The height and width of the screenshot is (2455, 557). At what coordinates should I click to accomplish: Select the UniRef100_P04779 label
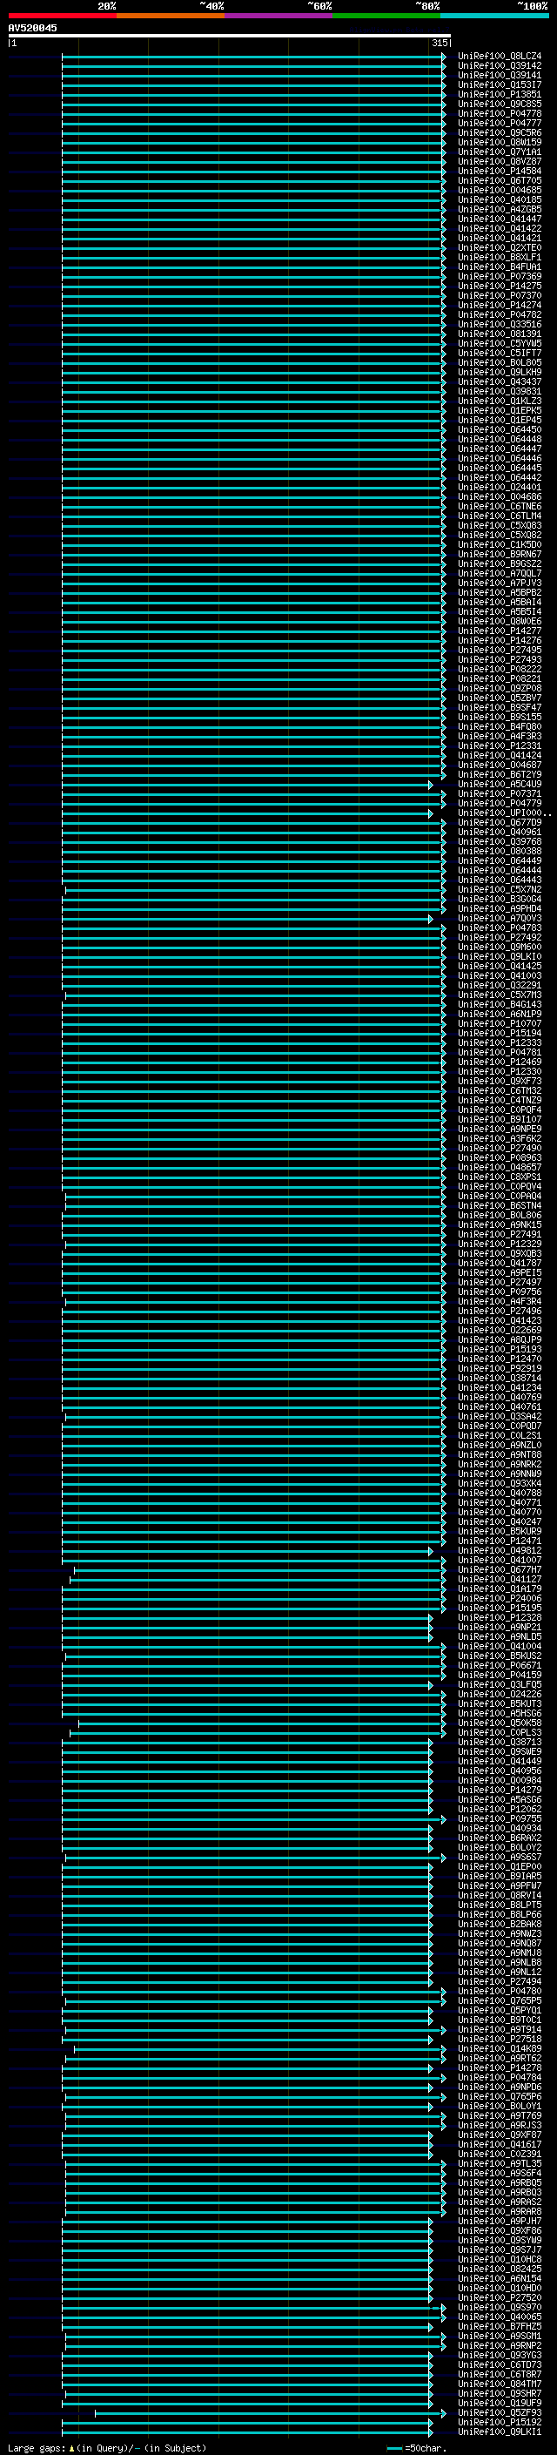coord(500,804)
